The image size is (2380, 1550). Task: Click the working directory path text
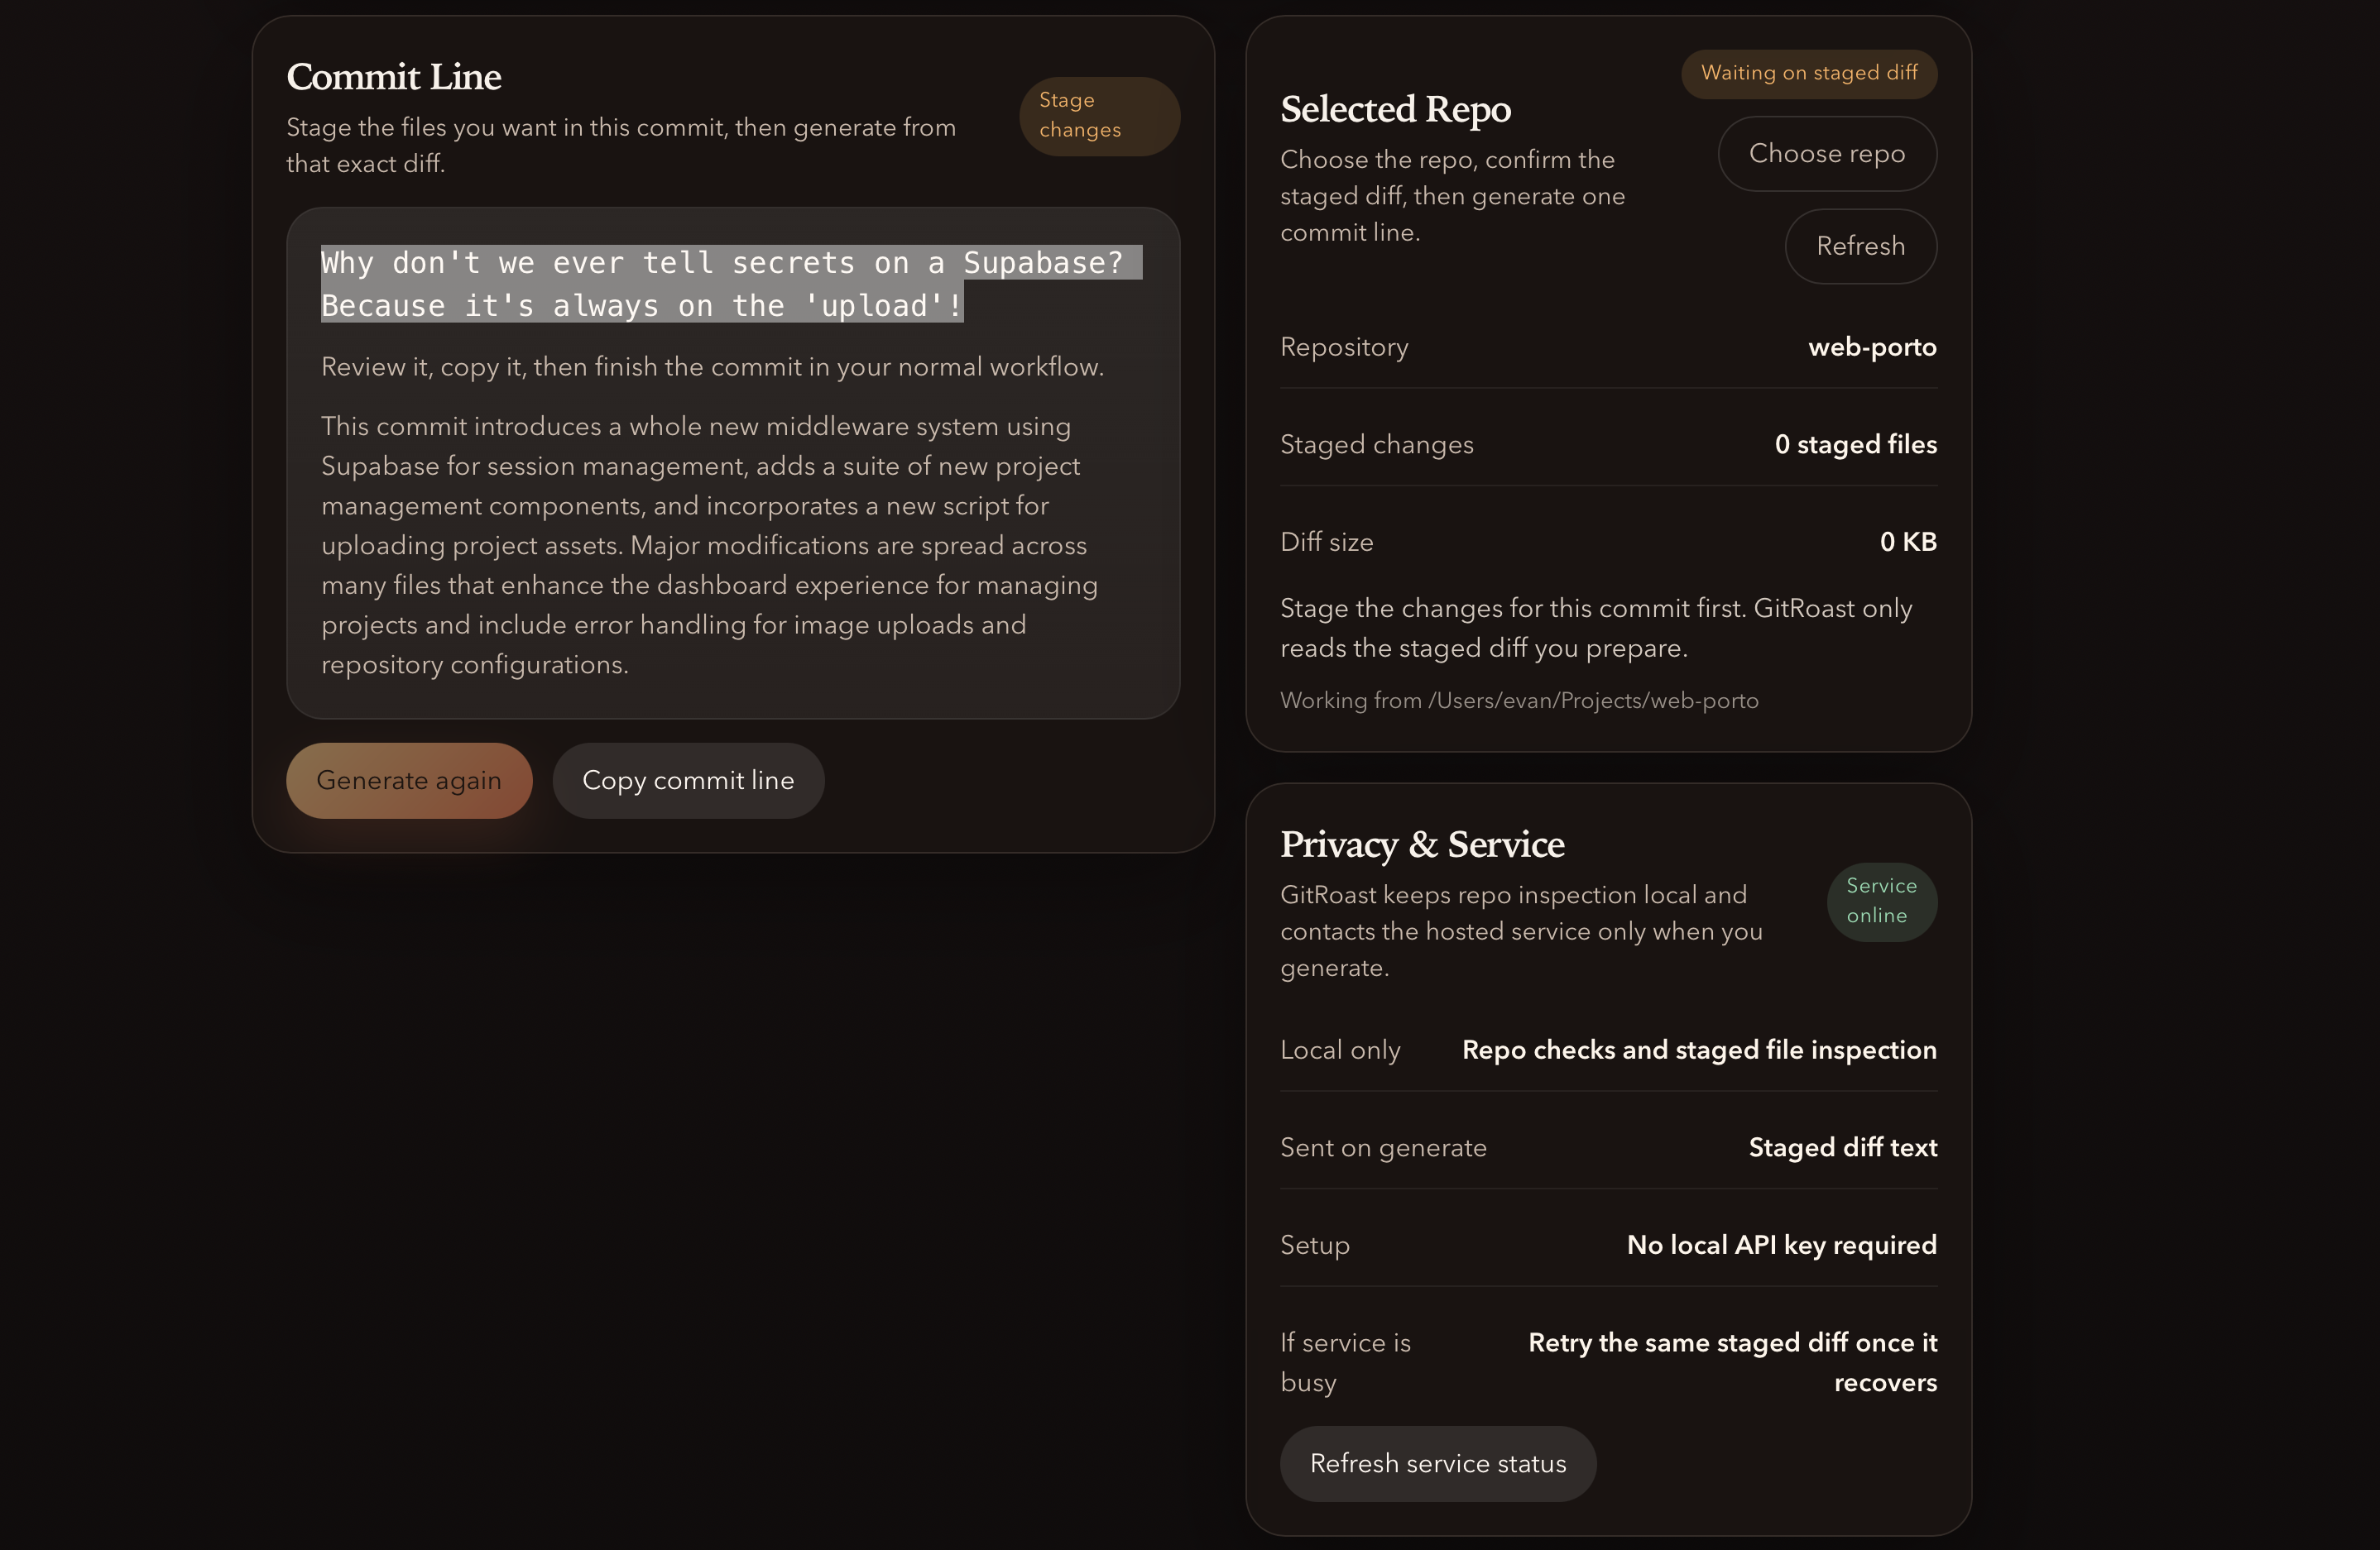coord(1518,701)
